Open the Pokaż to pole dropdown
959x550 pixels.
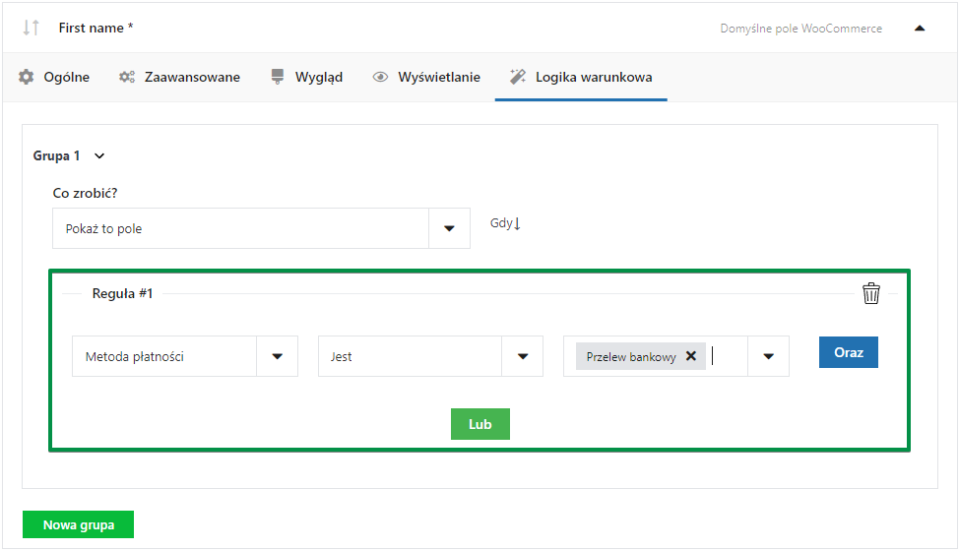tap(261, 228)
